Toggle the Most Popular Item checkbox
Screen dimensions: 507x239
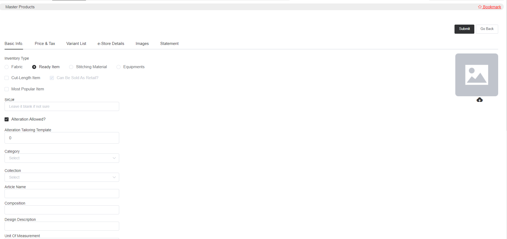(7, 89)
